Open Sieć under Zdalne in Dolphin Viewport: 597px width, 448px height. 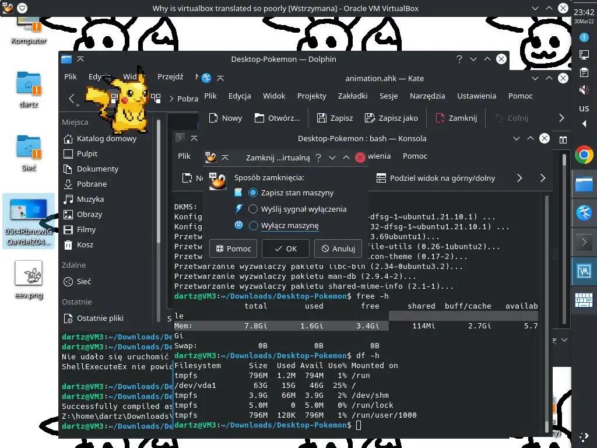(77, 282)
